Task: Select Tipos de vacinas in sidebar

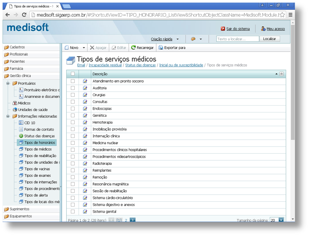Action: point(34,169)
